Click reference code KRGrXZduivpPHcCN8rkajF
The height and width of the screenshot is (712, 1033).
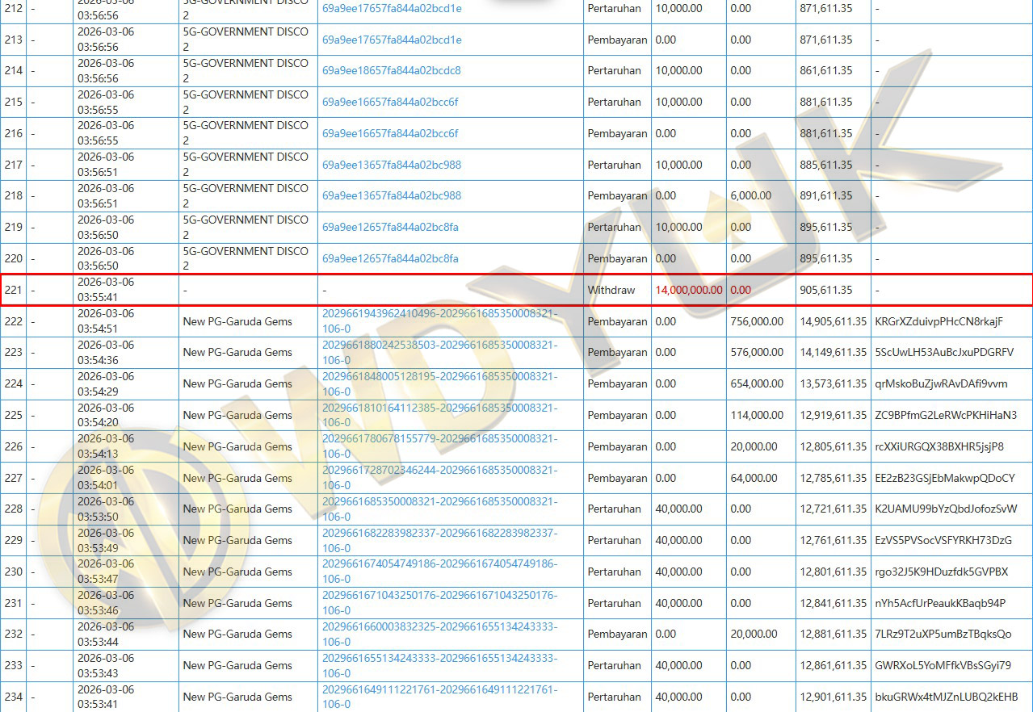(938, 322)
